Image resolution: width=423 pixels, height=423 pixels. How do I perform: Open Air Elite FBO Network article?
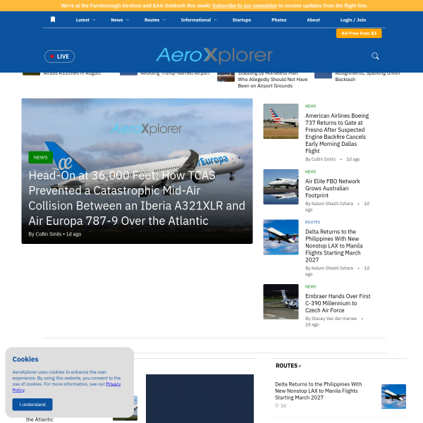[x=332, y=188]
